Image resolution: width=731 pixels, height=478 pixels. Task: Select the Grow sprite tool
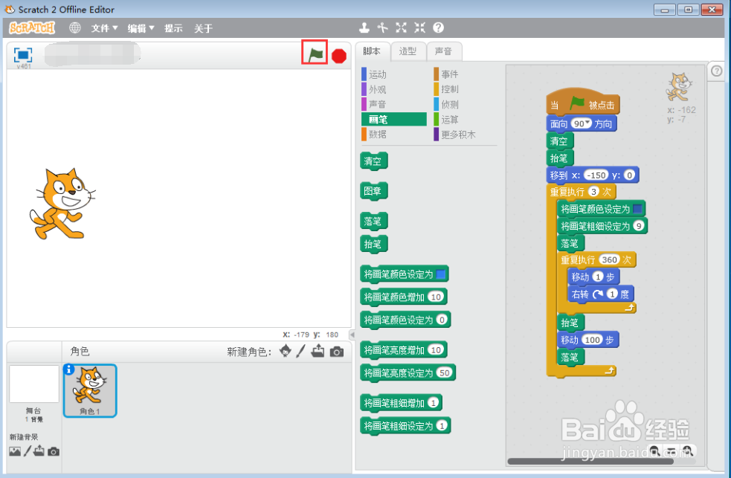coord(401,28)
